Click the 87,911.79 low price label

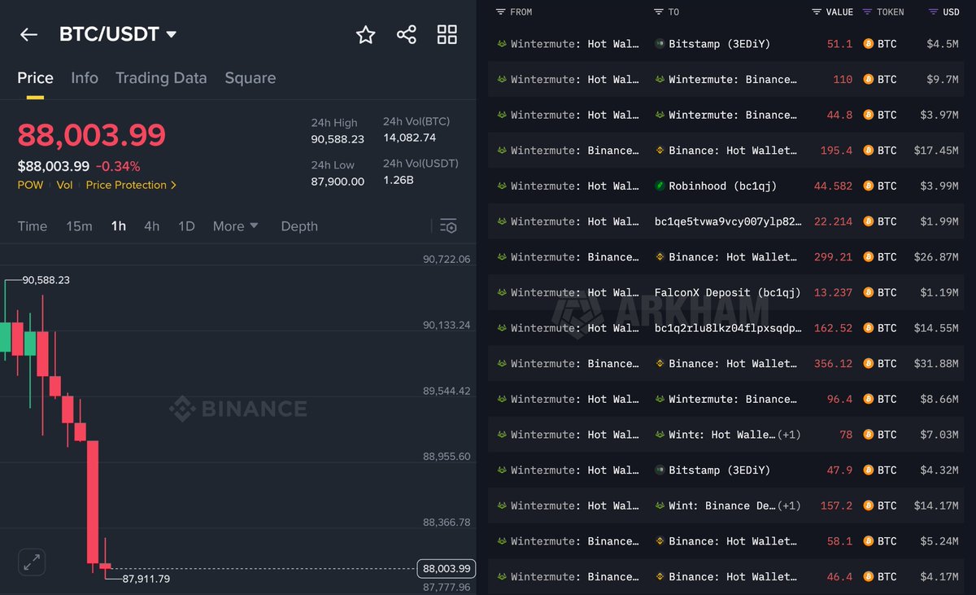pyautogui.click(x=146, y=579)
